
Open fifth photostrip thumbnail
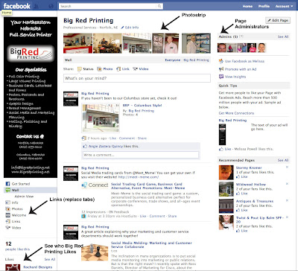[196, 43]
